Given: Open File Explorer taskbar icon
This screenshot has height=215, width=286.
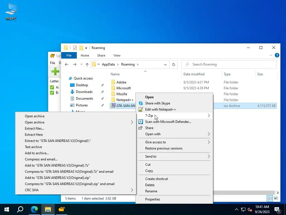Looking at the screenshot, I should [x=48, y=209].
